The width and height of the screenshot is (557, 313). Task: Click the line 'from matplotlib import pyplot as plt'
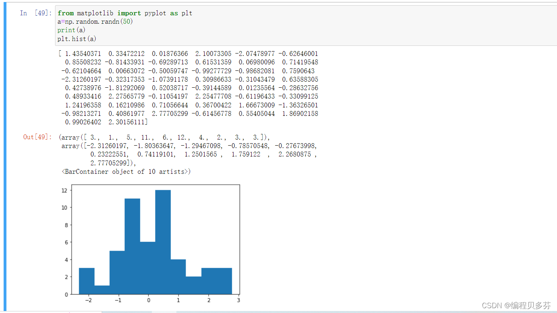[x=125, y=13]
